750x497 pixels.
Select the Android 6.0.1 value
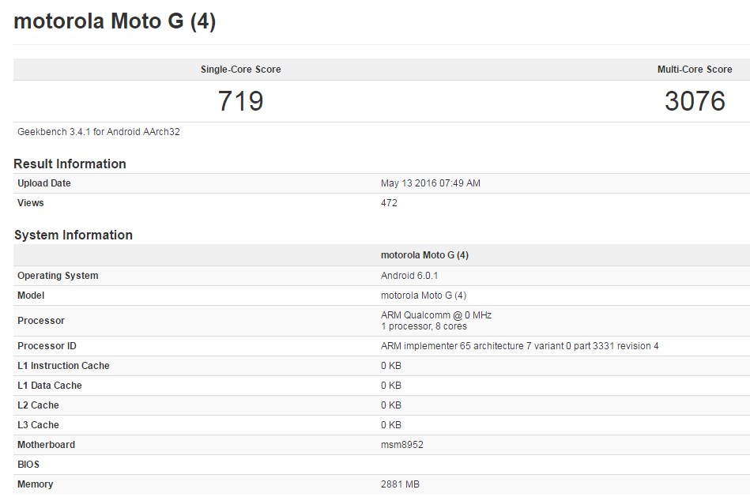point(410,276)
